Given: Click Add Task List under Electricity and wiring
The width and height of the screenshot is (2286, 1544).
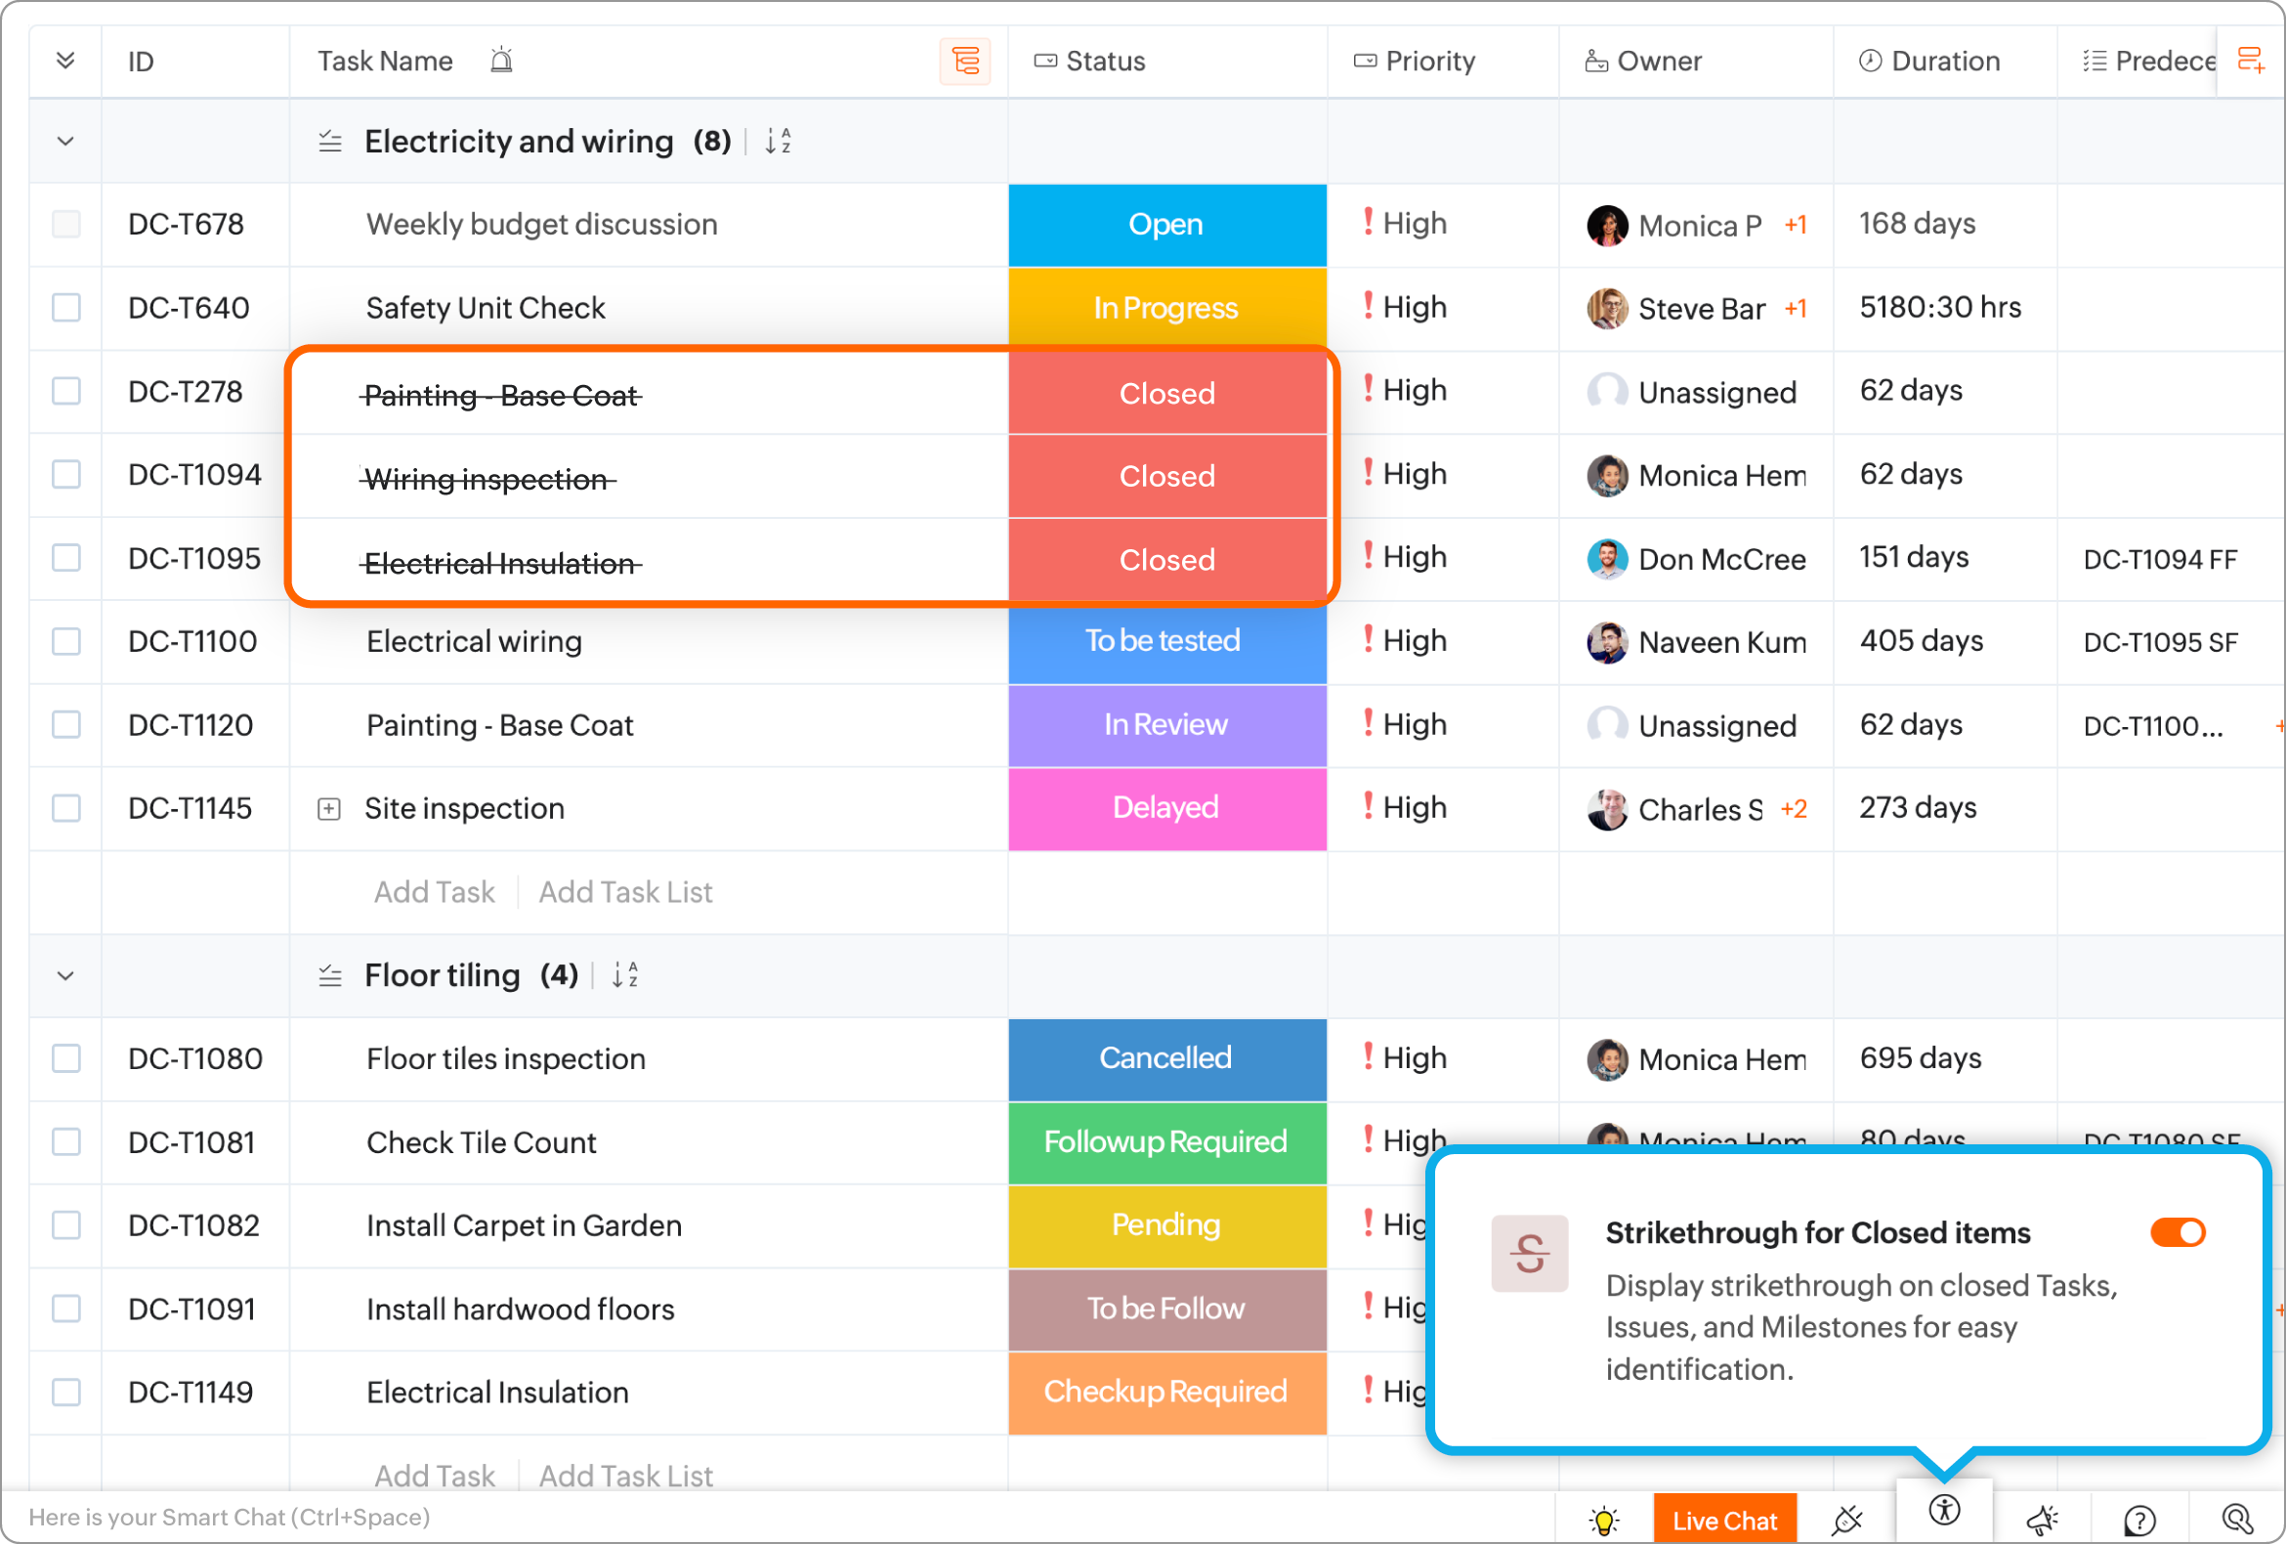Looking at the screenshot, I should point(624,892).
